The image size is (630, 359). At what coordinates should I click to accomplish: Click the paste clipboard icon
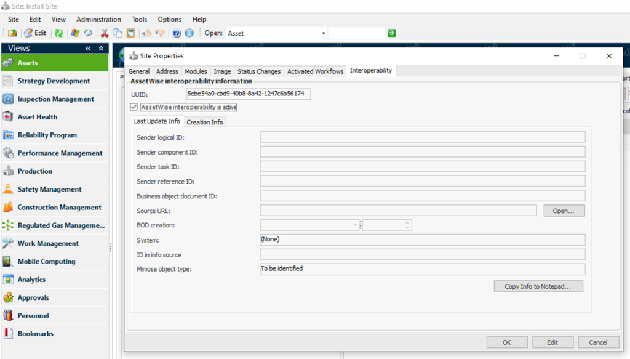click(130, 33)
